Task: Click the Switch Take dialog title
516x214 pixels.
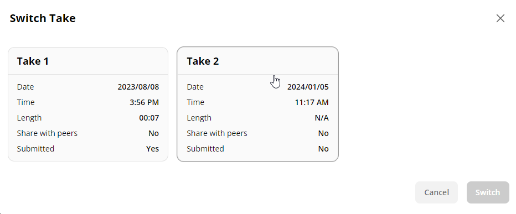Action: tap(43, 18)
